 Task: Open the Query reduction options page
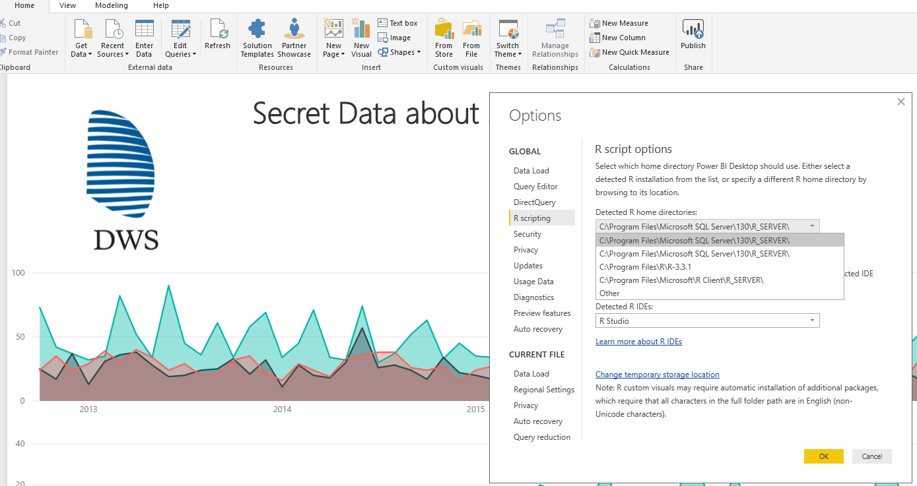tap(542, 437)
